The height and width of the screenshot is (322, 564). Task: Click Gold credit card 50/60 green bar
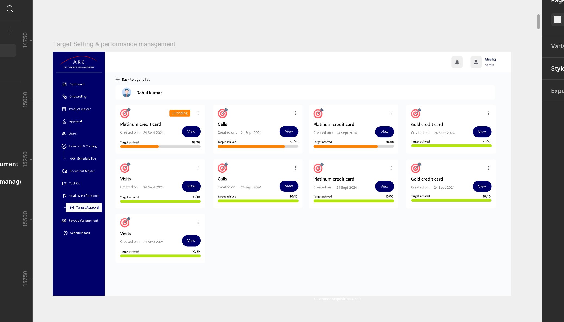pos(451,146)
